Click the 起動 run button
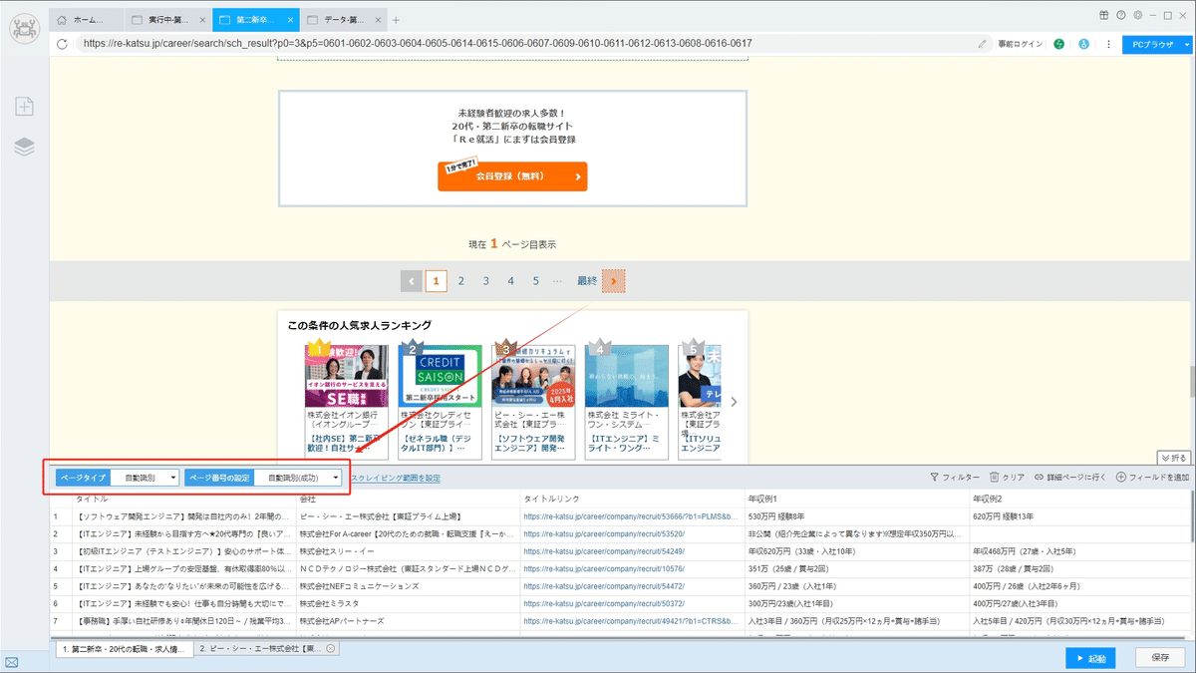 (x=1090, y=658)
